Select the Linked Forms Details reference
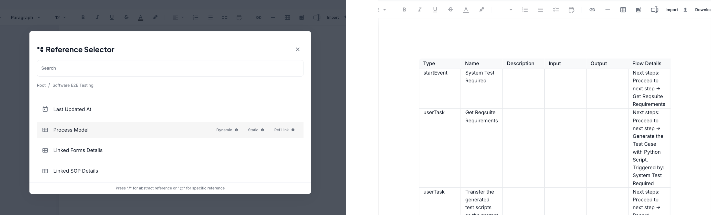This screenshot has width=711, height=215. click(78, 150)
